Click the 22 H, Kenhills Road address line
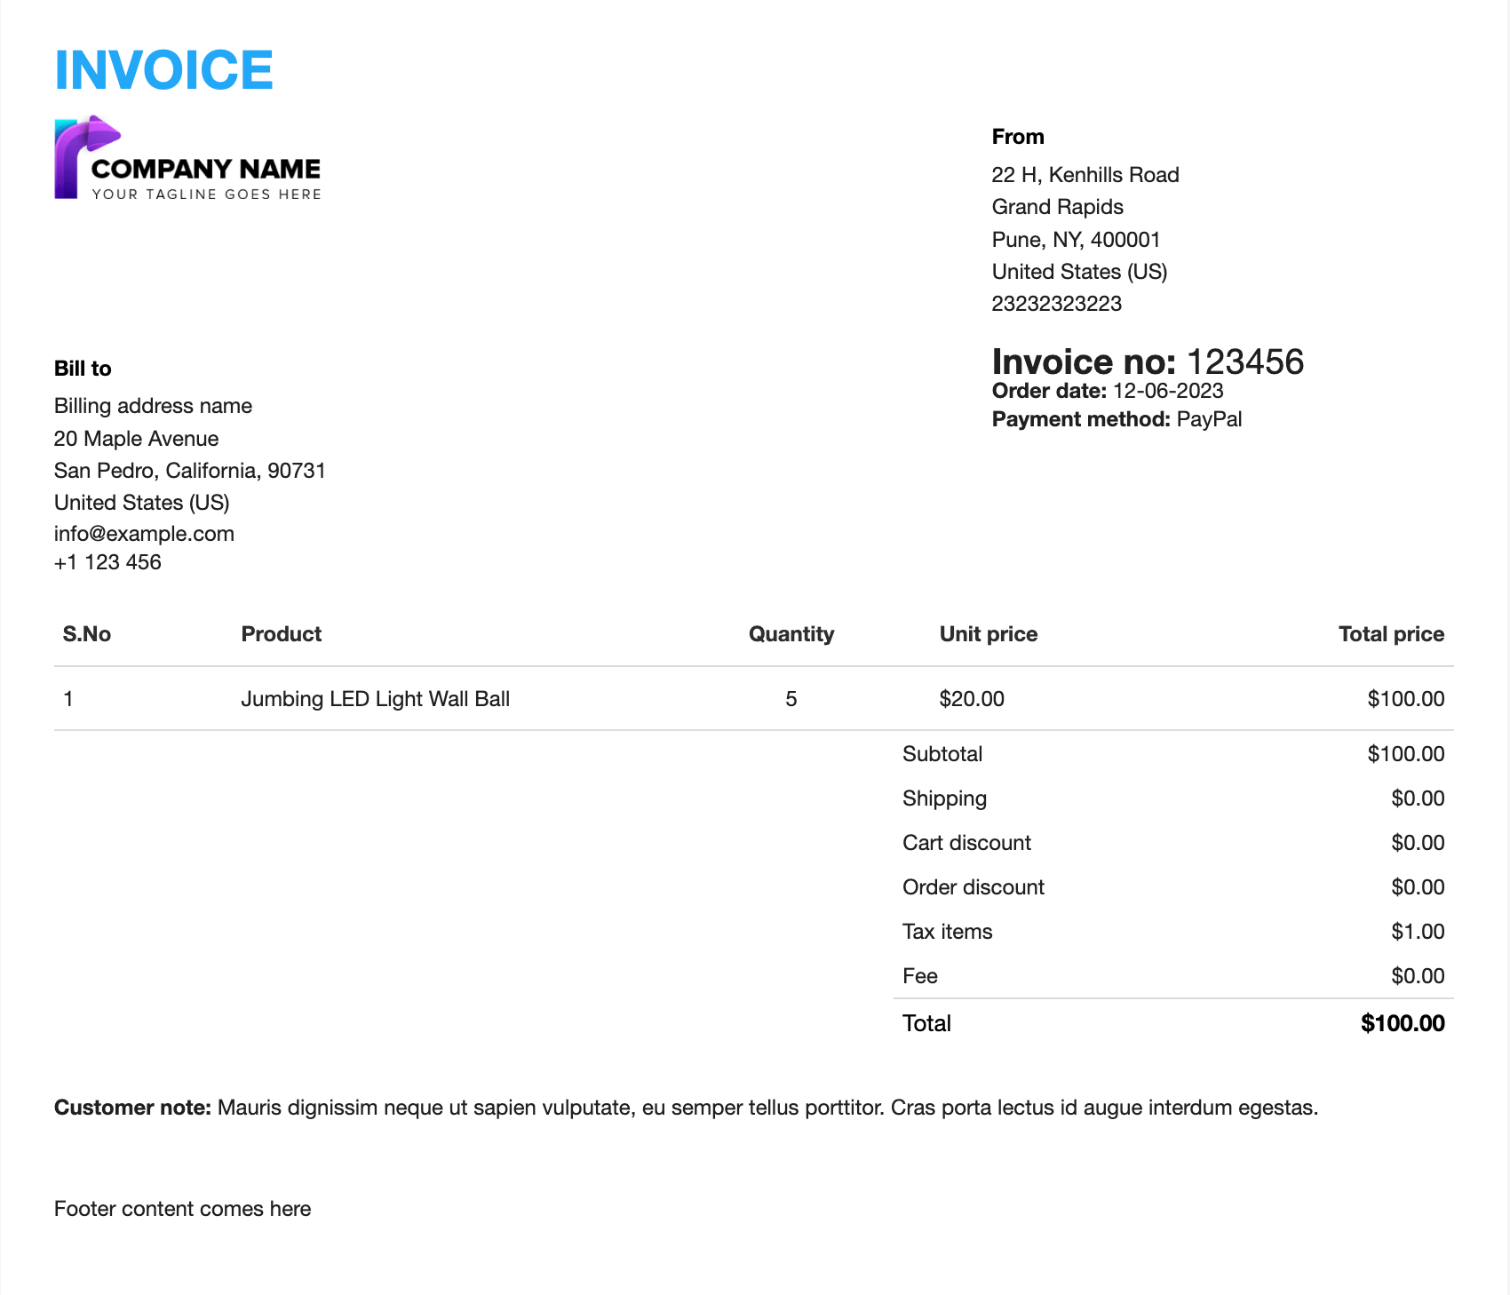 pyautogui.click(x=1085, y=175)
